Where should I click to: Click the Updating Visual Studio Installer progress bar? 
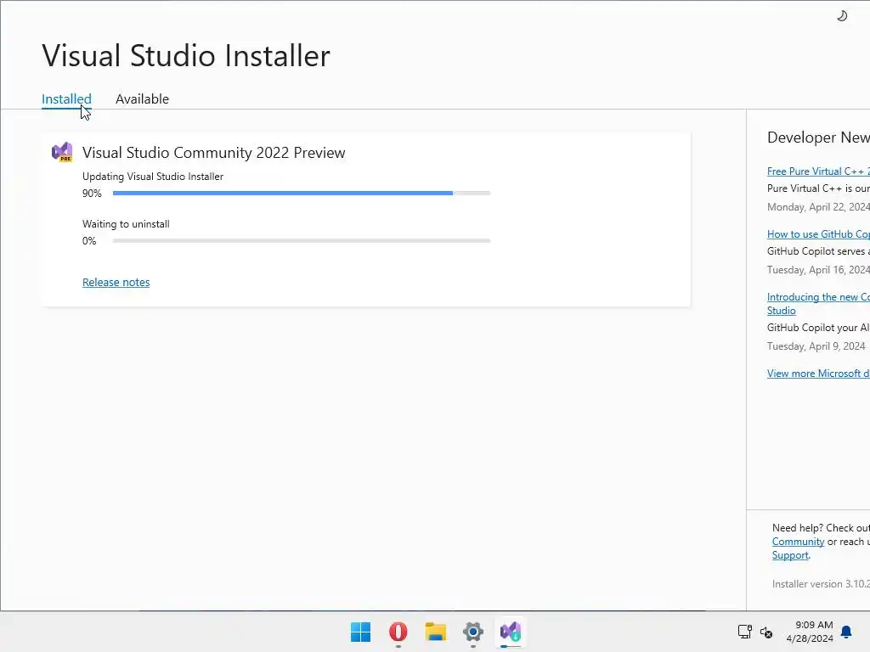pos(302,193)
